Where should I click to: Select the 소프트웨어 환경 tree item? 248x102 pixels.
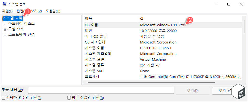tap(21, 34)
